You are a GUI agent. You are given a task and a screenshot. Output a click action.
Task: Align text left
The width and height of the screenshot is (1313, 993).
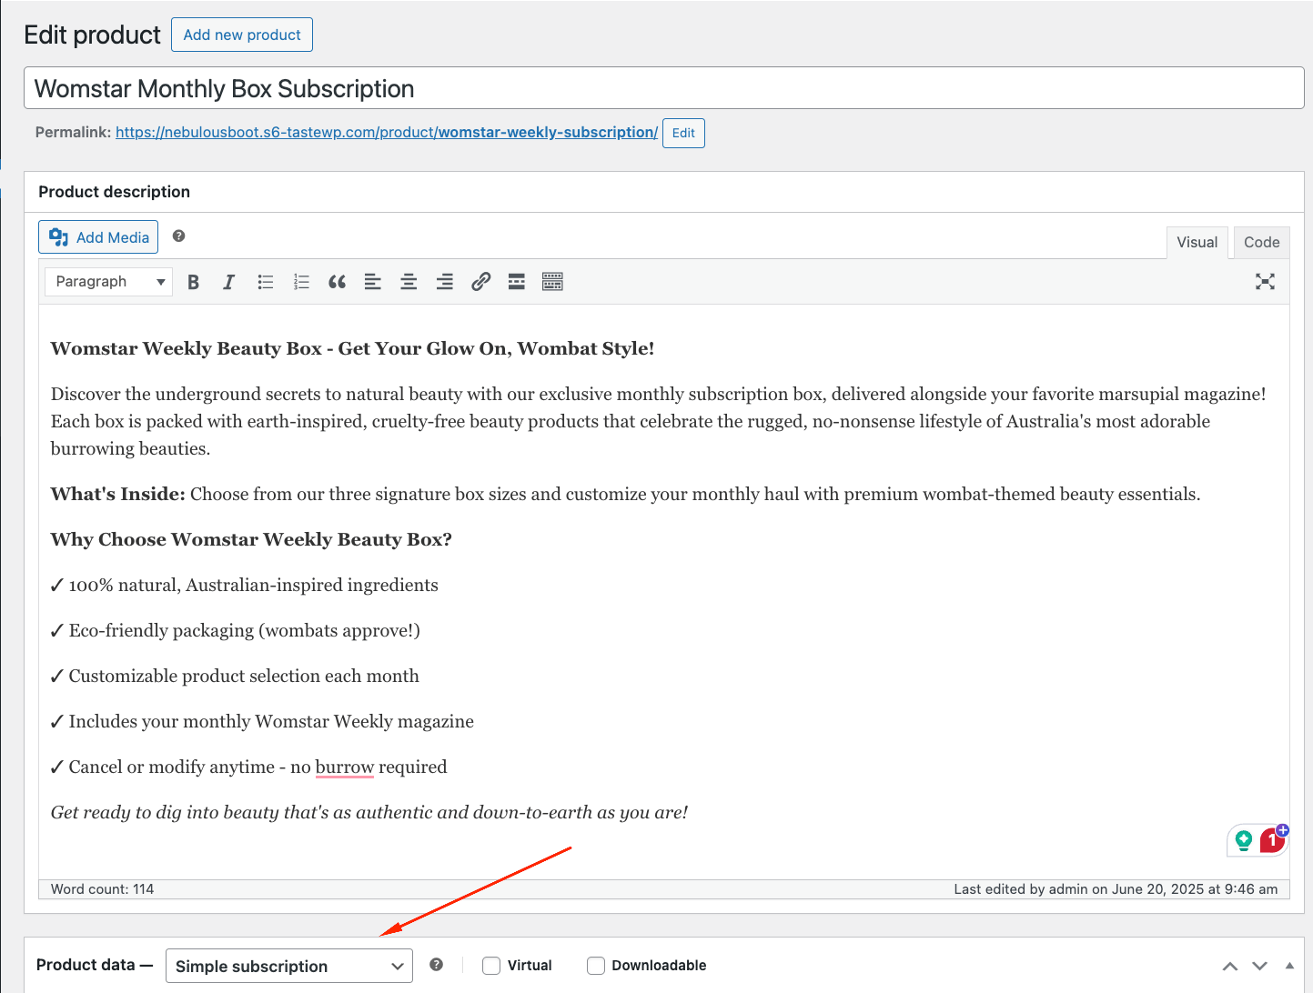373,282
